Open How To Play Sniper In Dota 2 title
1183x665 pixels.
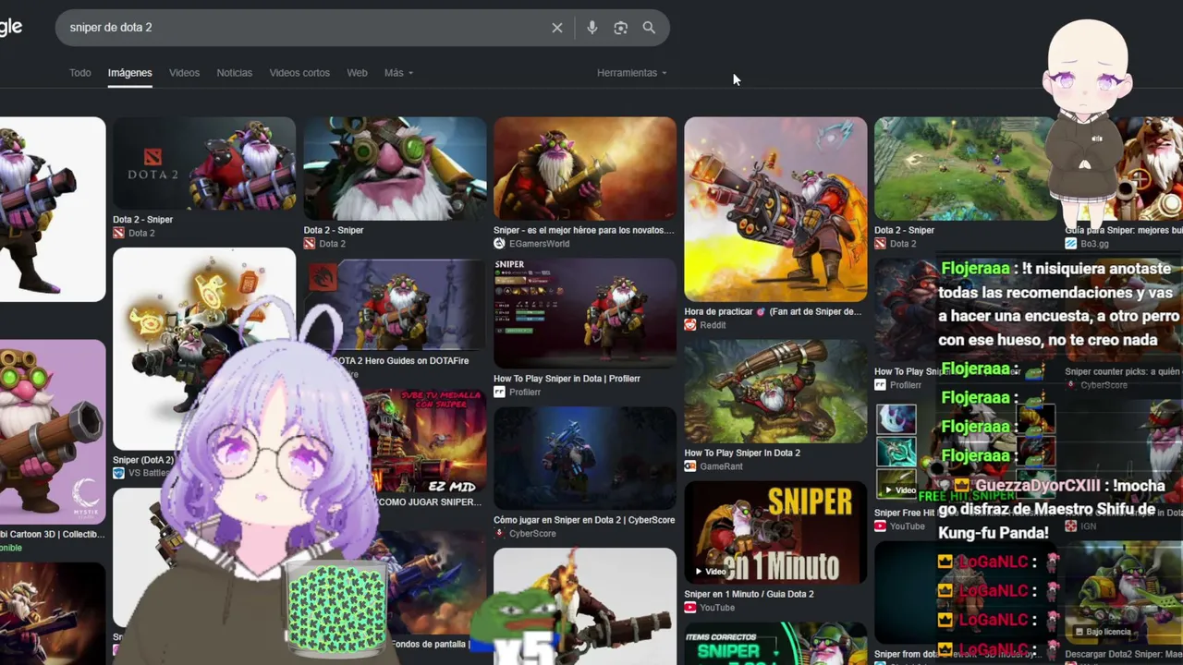coord(742,453)
